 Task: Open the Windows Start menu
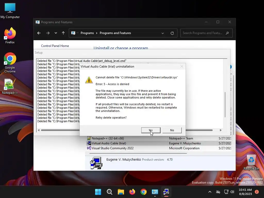(98, 192)
